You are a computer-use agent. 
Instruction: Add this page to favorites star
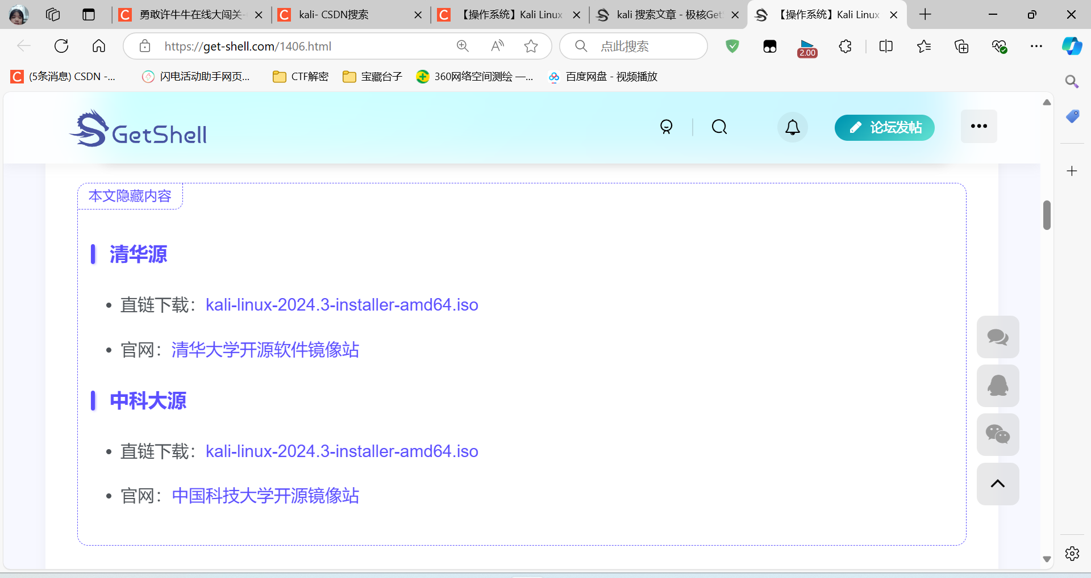pyautogui.click(x=531, y=46)
